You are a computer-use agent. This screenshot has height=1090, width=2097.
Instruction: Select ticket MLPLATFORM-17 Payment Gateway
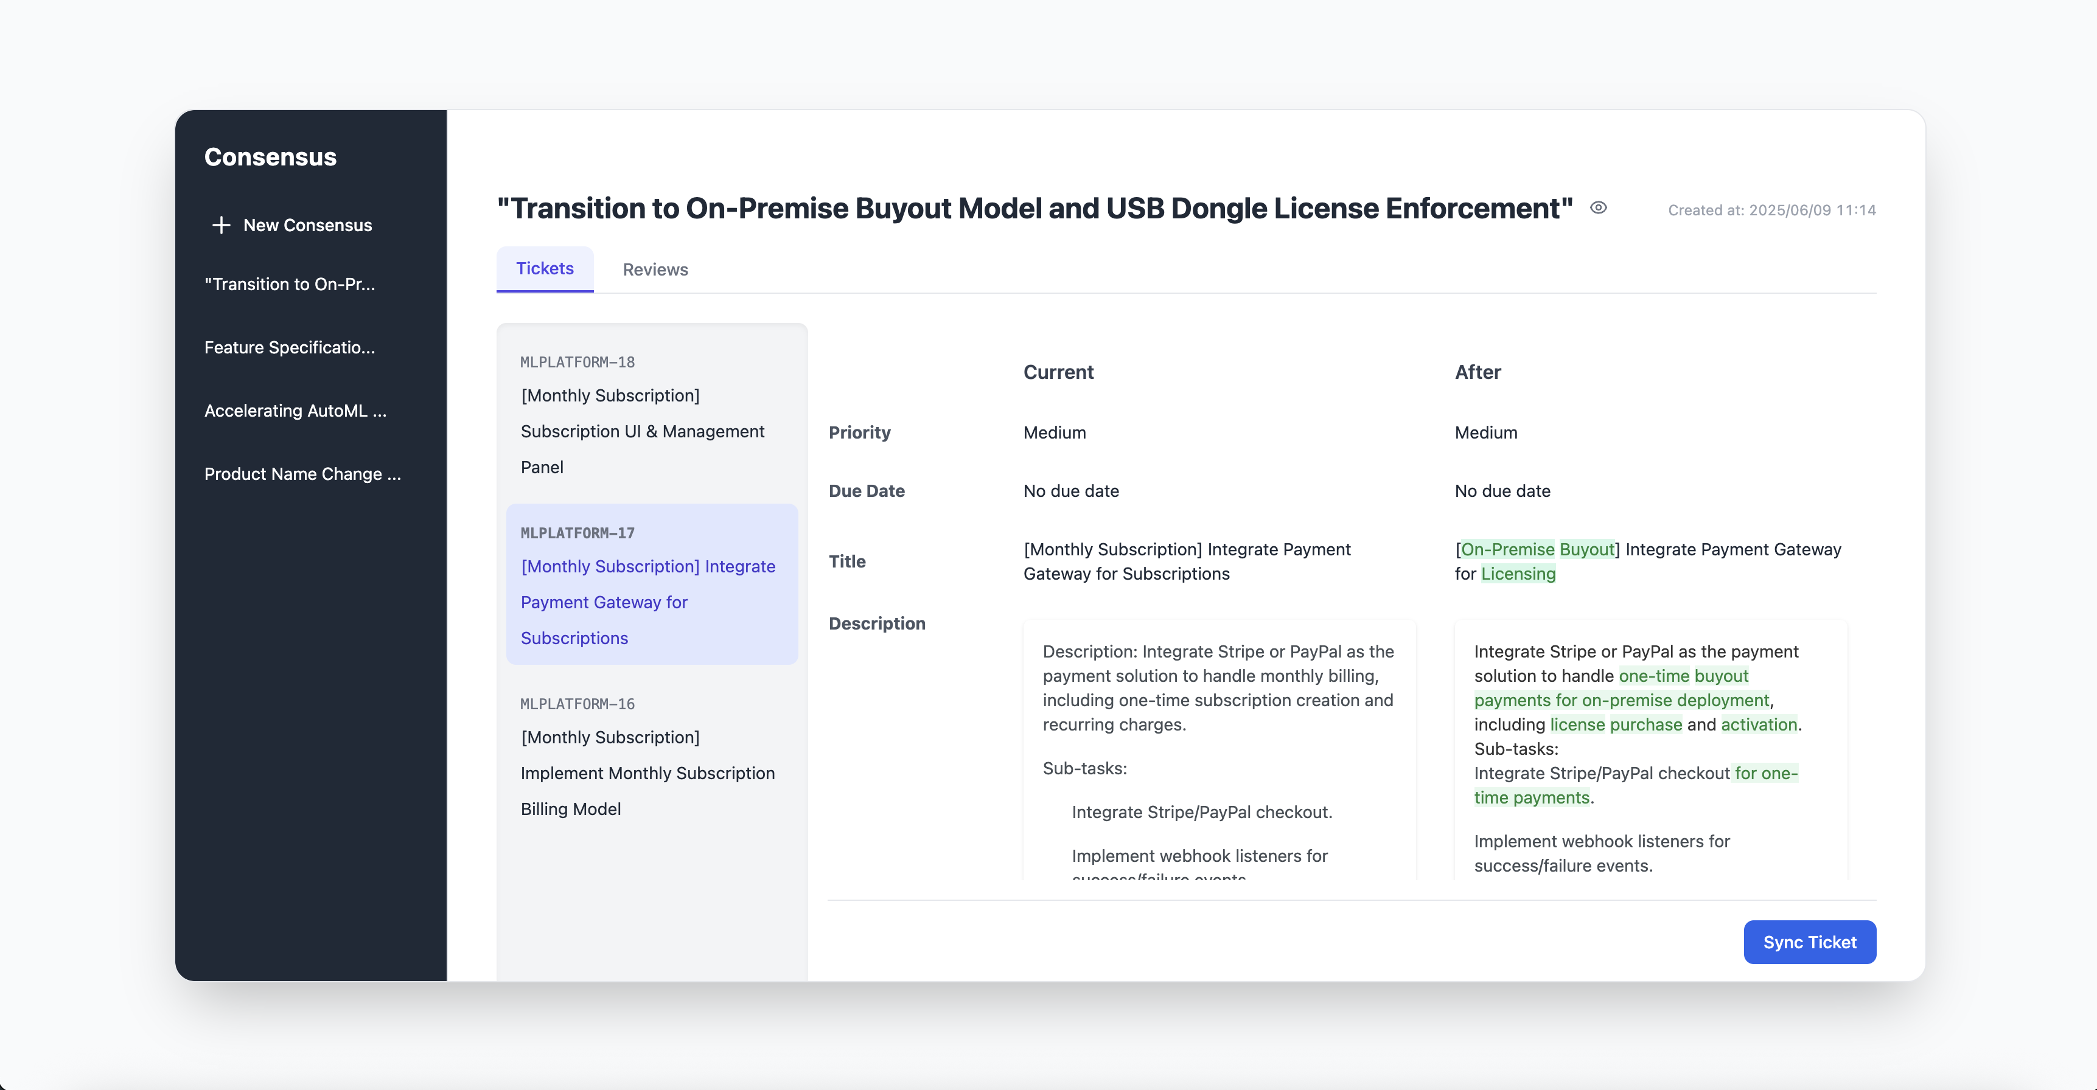click(x=651, y=584)
